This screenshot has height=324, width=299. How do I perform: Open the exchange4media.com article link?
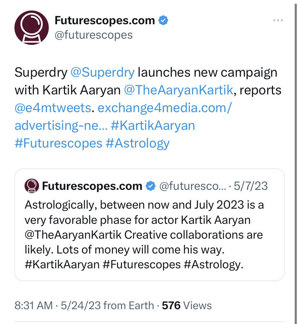click(123, 117)
